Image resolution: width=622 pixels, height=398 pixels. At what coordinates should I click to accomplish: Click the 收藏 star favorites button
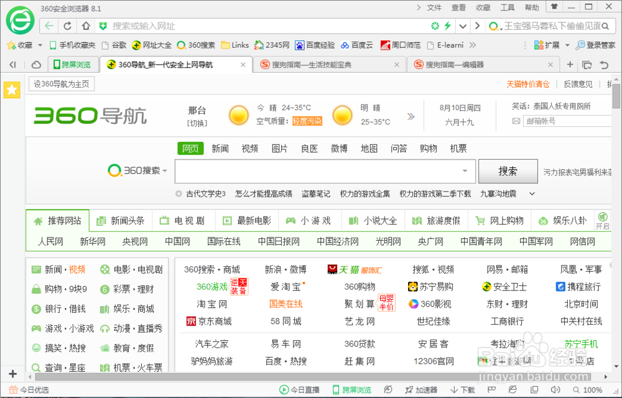19,45
